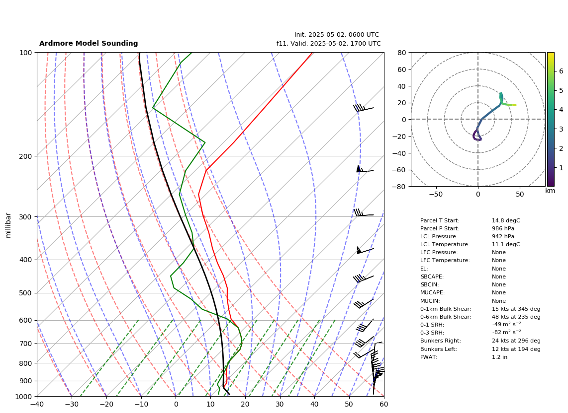Click the wind barb near 200 millibar
Screen dimensions: 568x413
click(x=365, y=169)
